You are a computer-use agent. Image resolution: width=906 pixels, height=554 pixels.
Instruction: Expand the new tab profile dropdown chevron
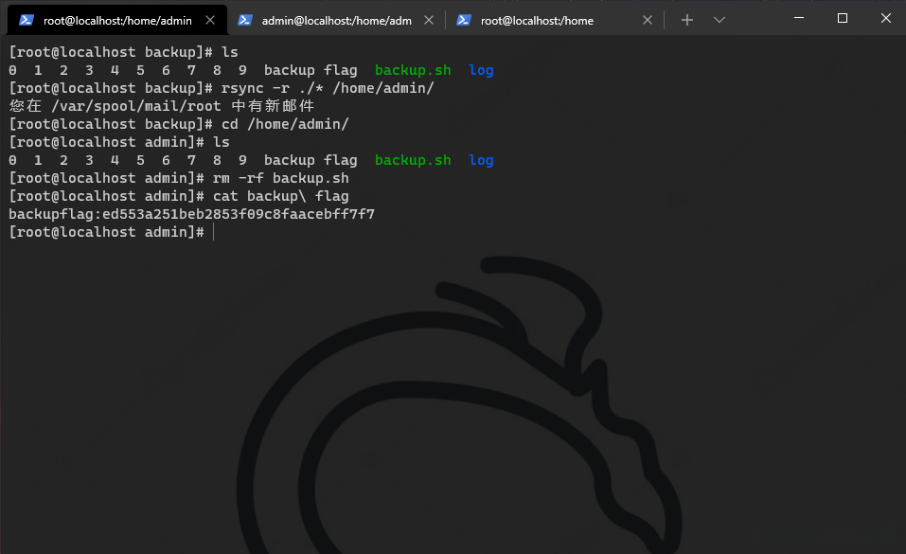pos(719,20)
